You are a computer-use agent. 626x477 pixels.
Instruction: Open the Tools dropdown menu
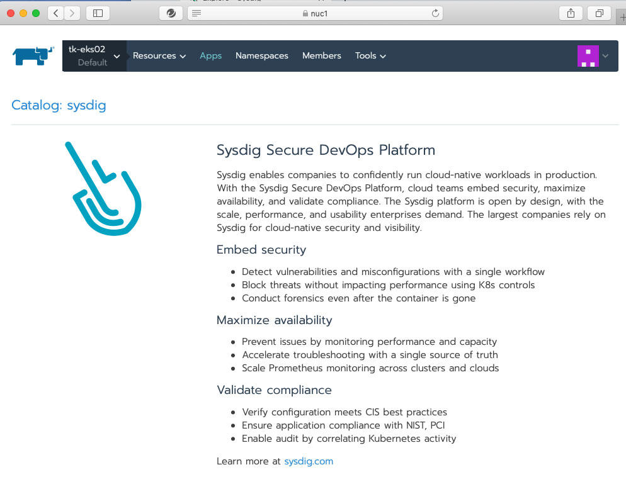point(370,56)
